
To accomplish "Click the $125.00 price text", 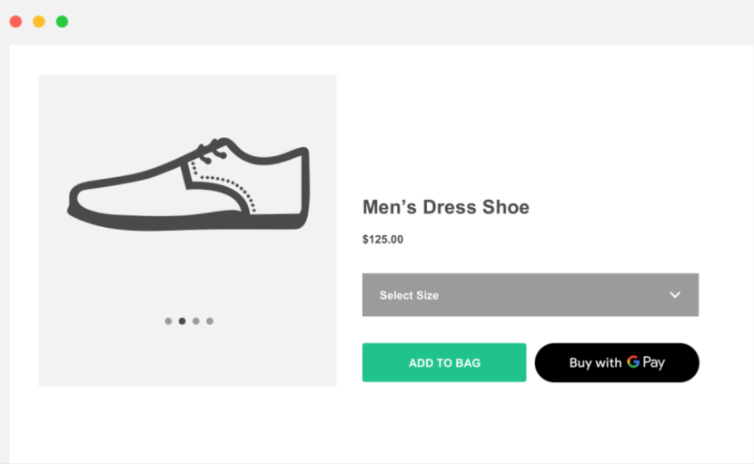I will [382, 241].
